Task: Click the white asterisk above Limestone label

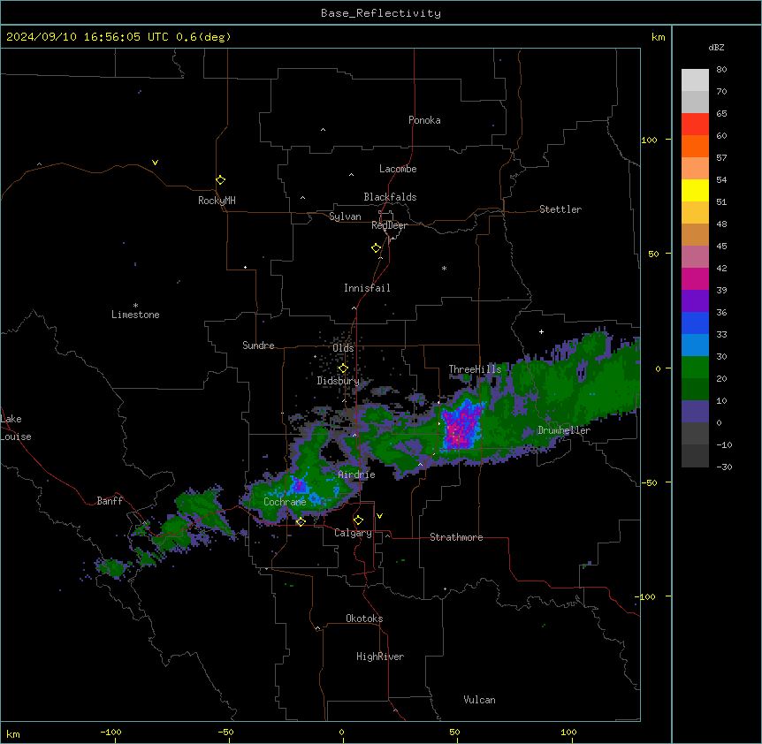Action: [x=135, y=306]
